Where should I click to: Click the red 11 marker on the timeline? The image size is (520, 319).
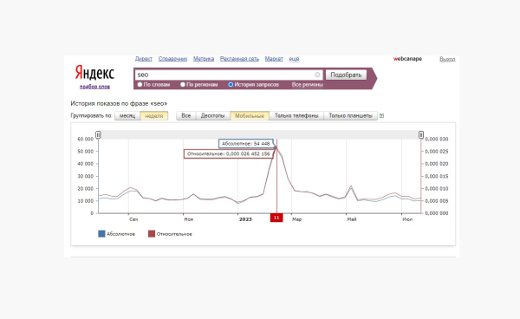(x=276, y=218)
